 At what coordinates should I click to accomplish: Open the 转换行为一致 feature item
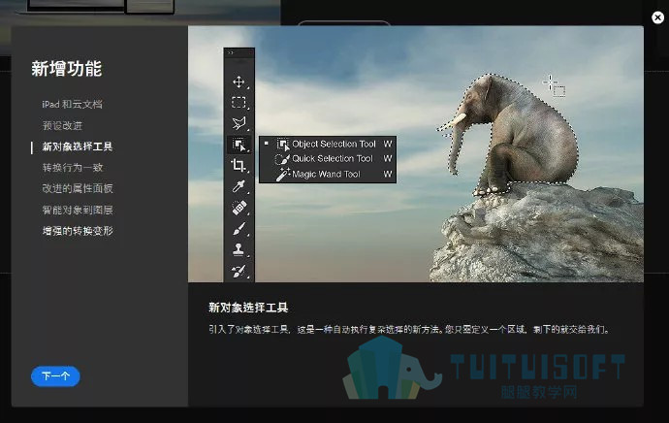click(73, 167)
